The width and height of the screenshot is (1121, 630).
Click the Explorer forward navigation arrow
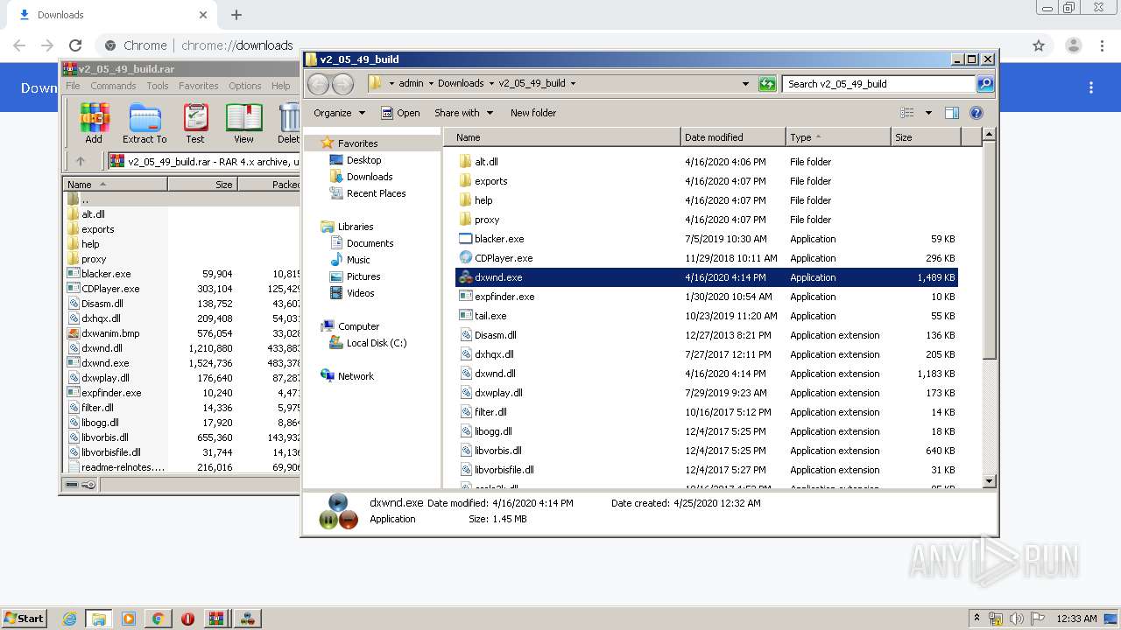[x=342, y=84]
